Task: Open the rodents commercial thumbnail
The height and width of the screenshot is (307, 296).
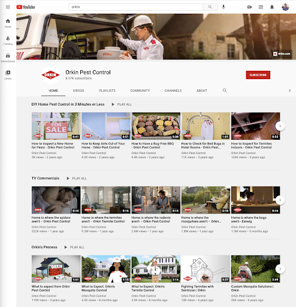Action: (x=156, y=200)
